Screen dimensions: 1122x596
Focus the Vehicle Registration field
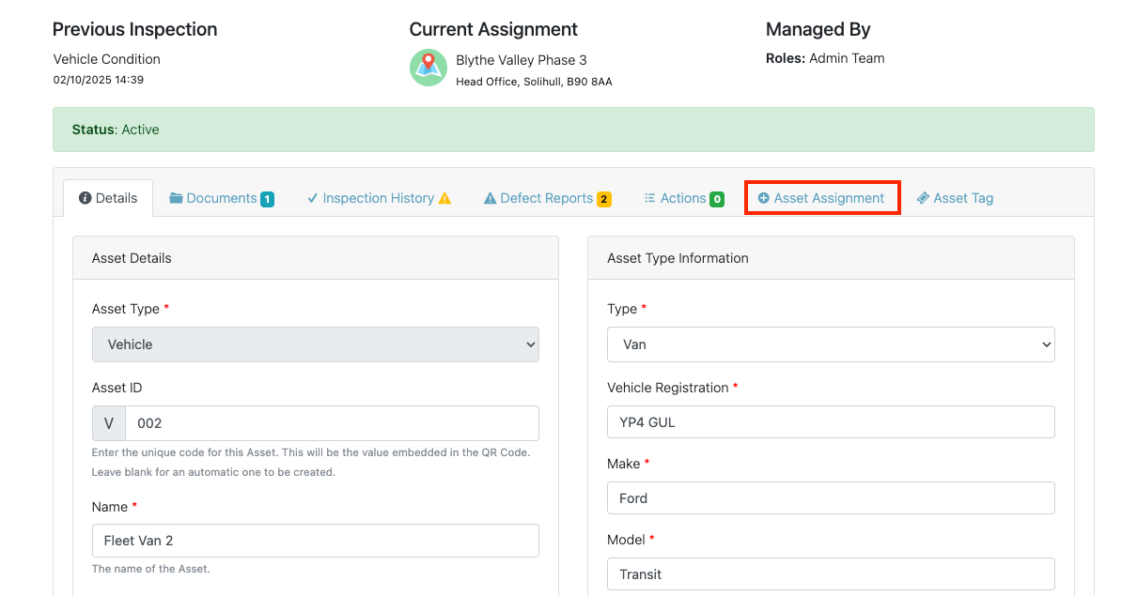click(x=830, y=422)
